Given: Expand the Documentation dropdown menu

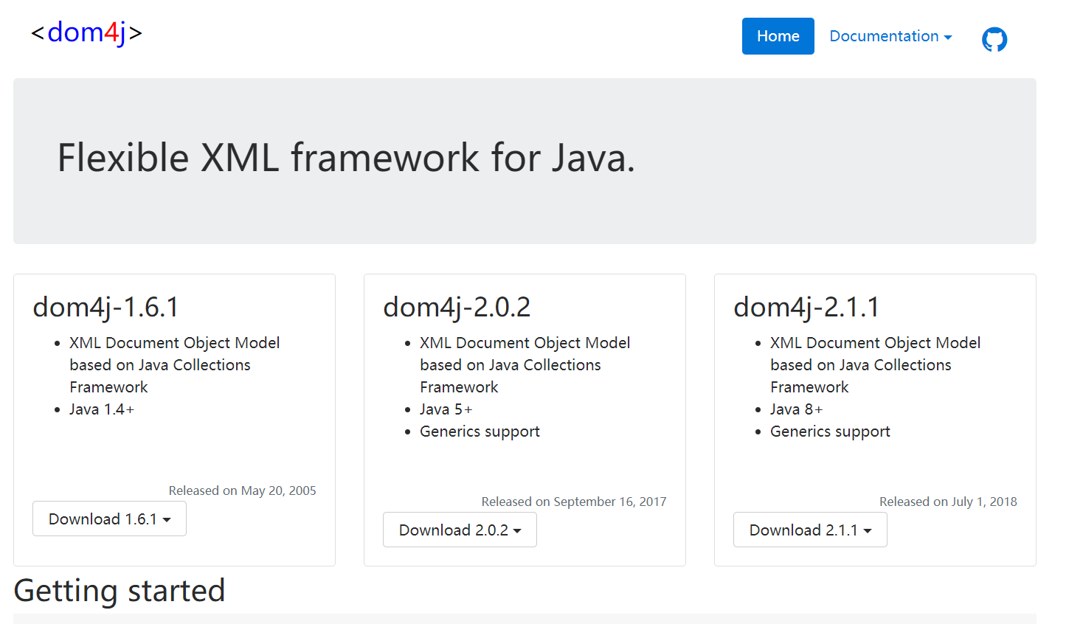Looking at the screenshot, I should click(x=890, y=36).
